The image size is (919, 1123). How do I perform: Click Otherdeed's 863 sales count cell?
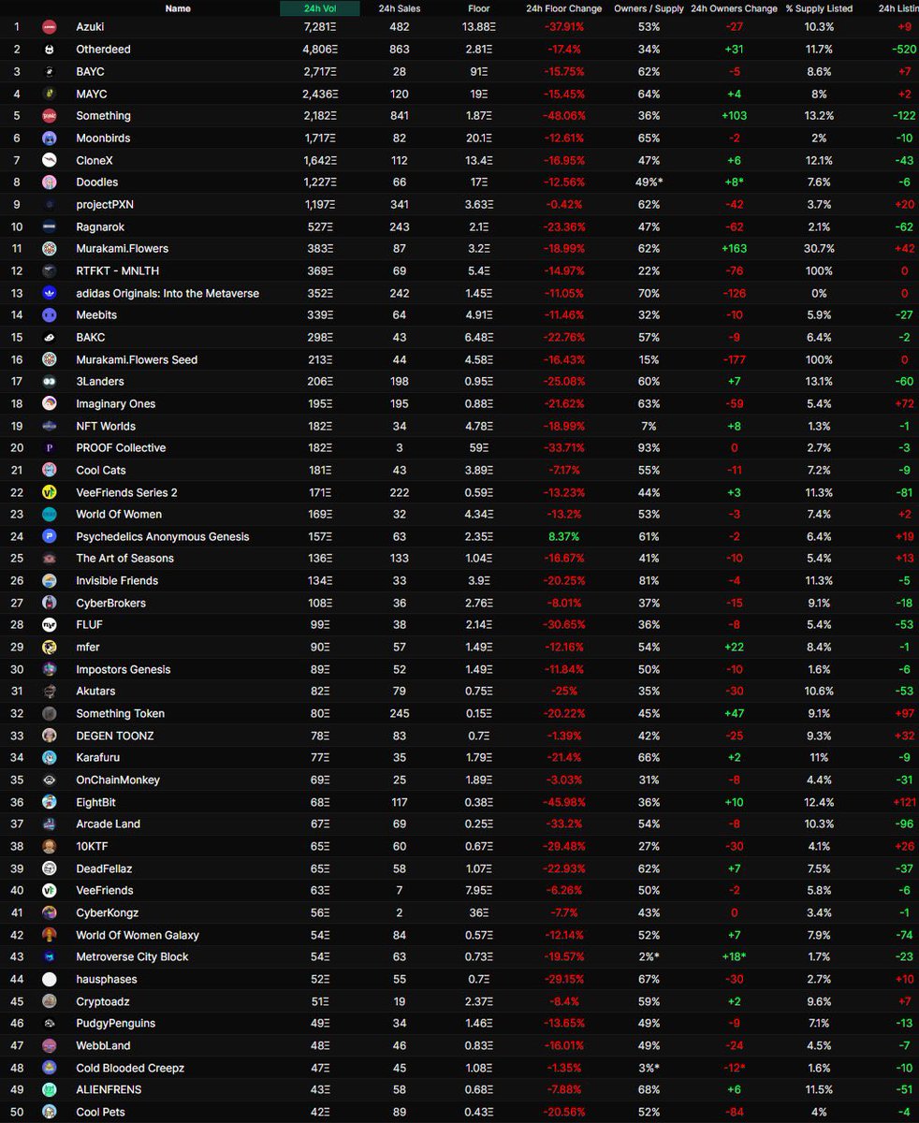(400, 49)
